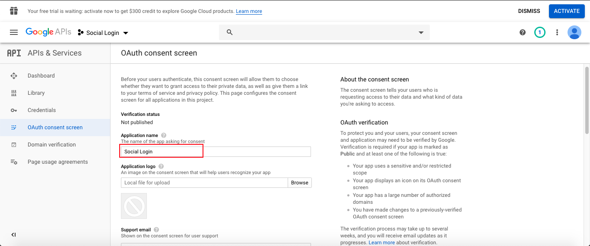Click the user account avatar
Viewport: 590px width, 246px height.
pos(574,32)
